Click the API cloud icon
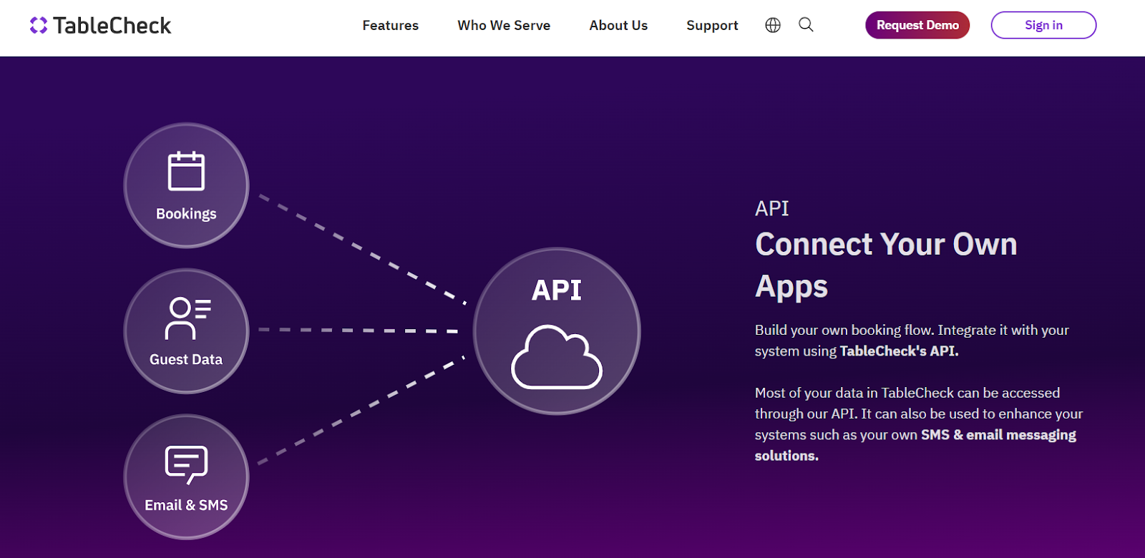 557,357
